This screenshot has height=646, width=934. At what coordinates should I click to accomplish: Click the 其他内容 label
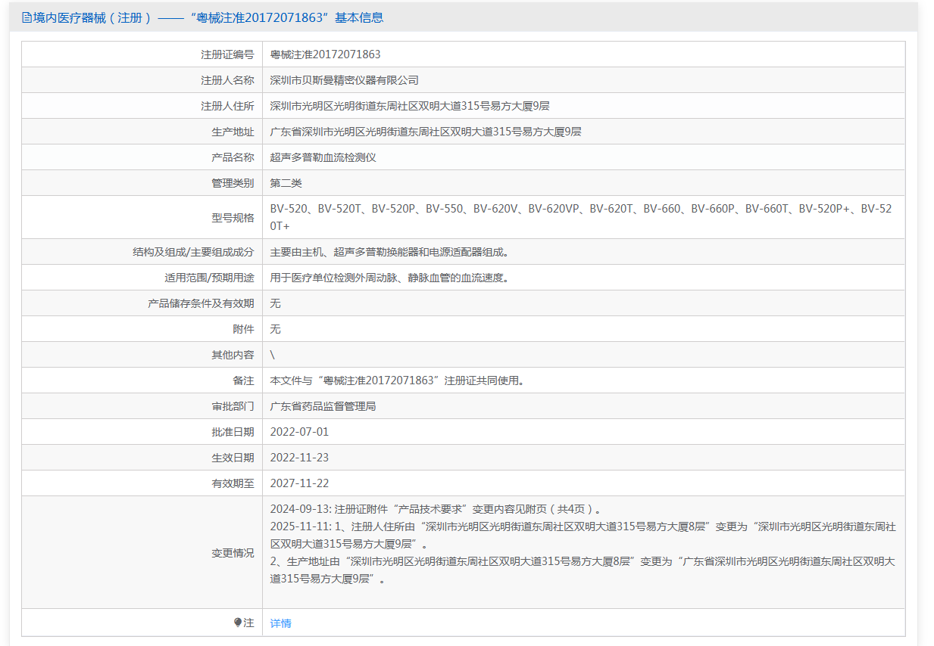233,355
